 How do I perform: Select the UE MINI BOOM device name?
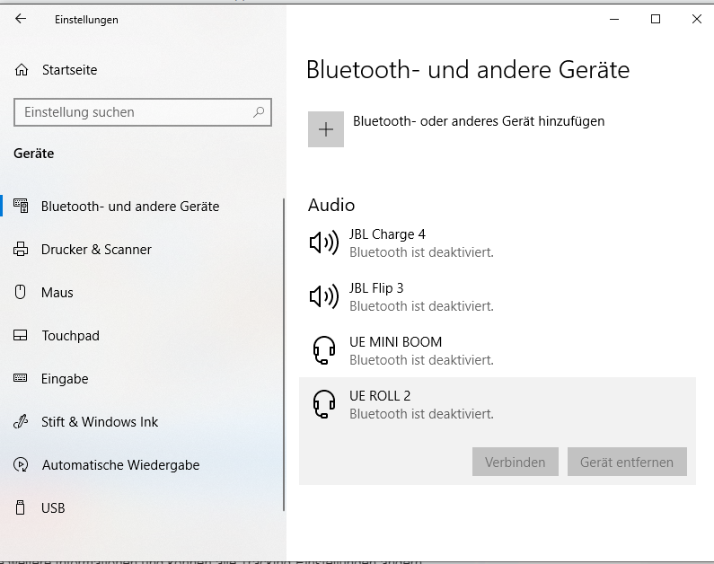pos(395,342)
